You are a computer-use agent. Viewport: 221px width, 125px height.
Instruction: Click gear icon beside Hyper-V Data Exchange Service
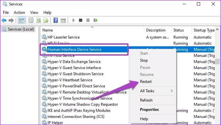coord(44,61)
